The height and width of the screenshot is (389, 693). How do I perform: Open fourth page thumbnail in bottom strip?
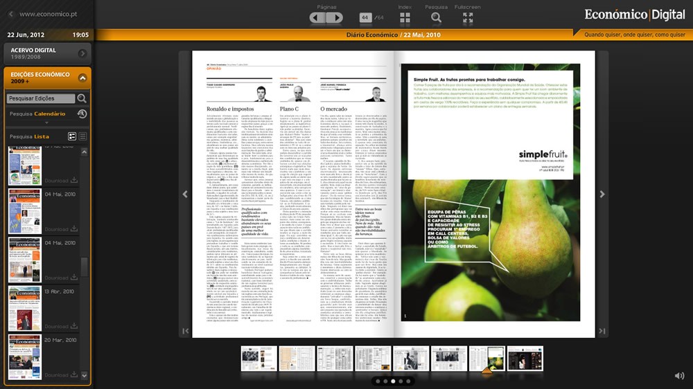373,359
